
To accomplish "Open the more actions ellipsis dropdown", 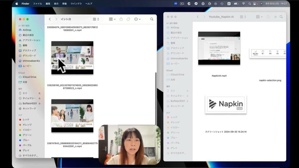I will click(x=137, y=19).
